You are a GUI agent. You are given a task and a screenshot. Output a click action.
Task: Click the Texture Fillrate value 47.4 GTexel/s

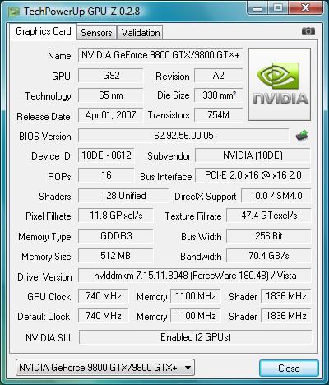[x=269, y=216]
